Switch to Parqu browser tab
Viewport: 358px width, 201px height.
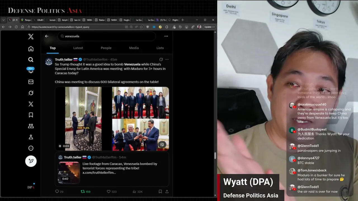coord(26,20)
